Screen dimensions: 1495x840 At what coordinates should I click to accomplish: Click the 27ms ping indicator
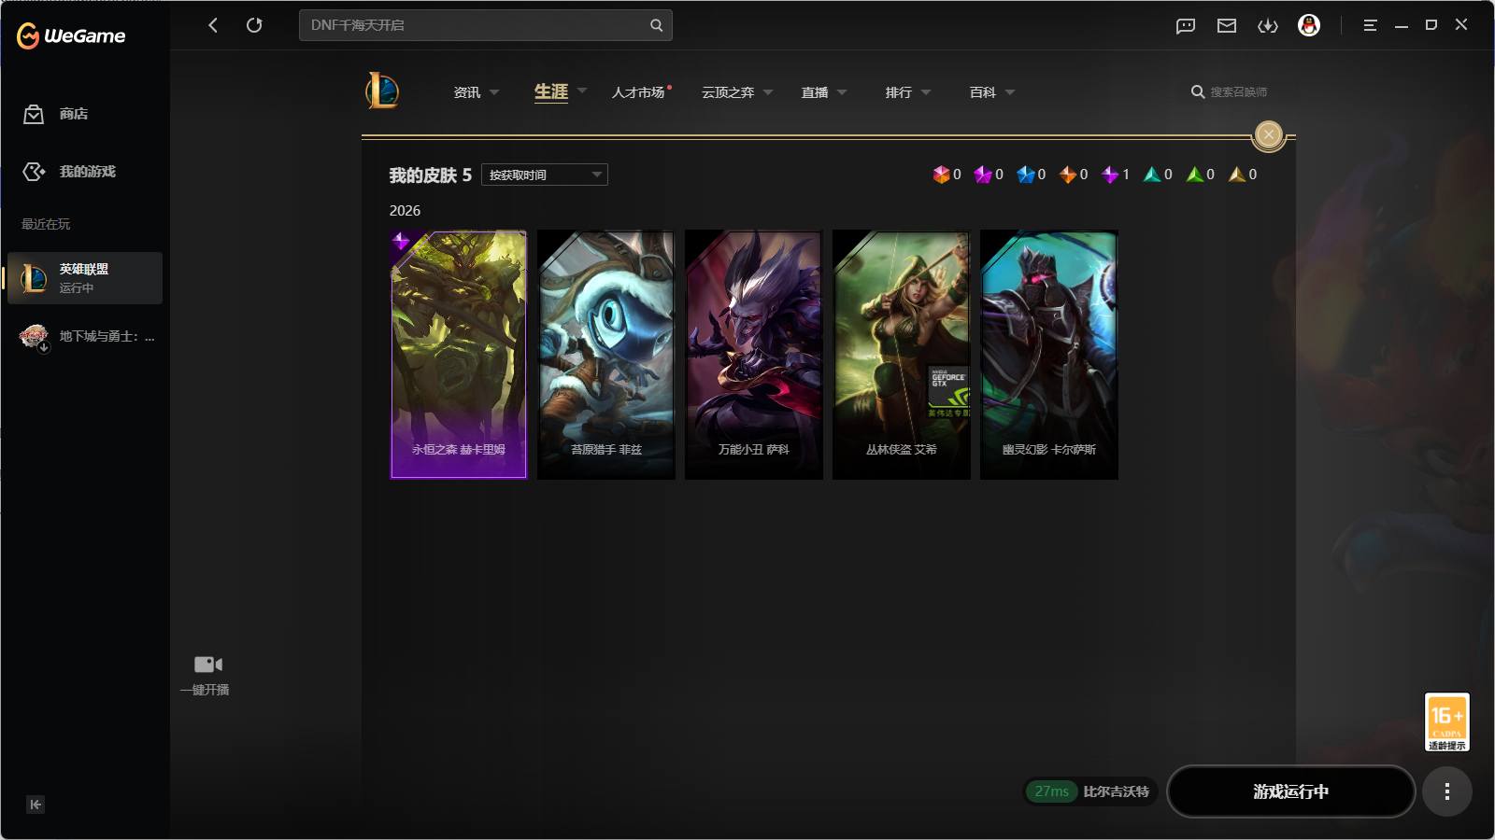(x=1052, y=791)
